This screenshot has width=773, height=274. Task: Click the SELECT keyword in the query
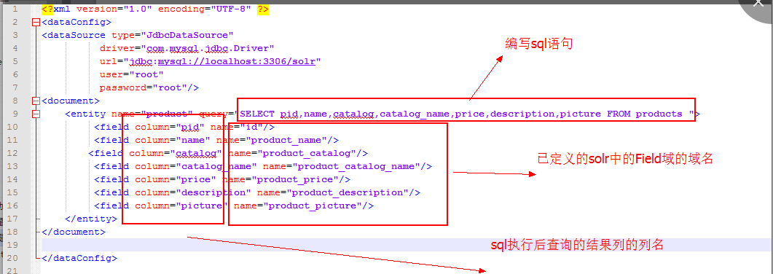click(258, 114)
